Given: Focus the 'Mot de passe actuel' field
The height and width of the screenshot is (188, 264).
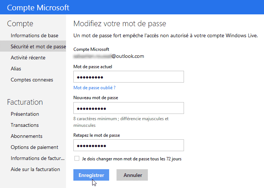Looking at the screenshot, I should [128, 77].
